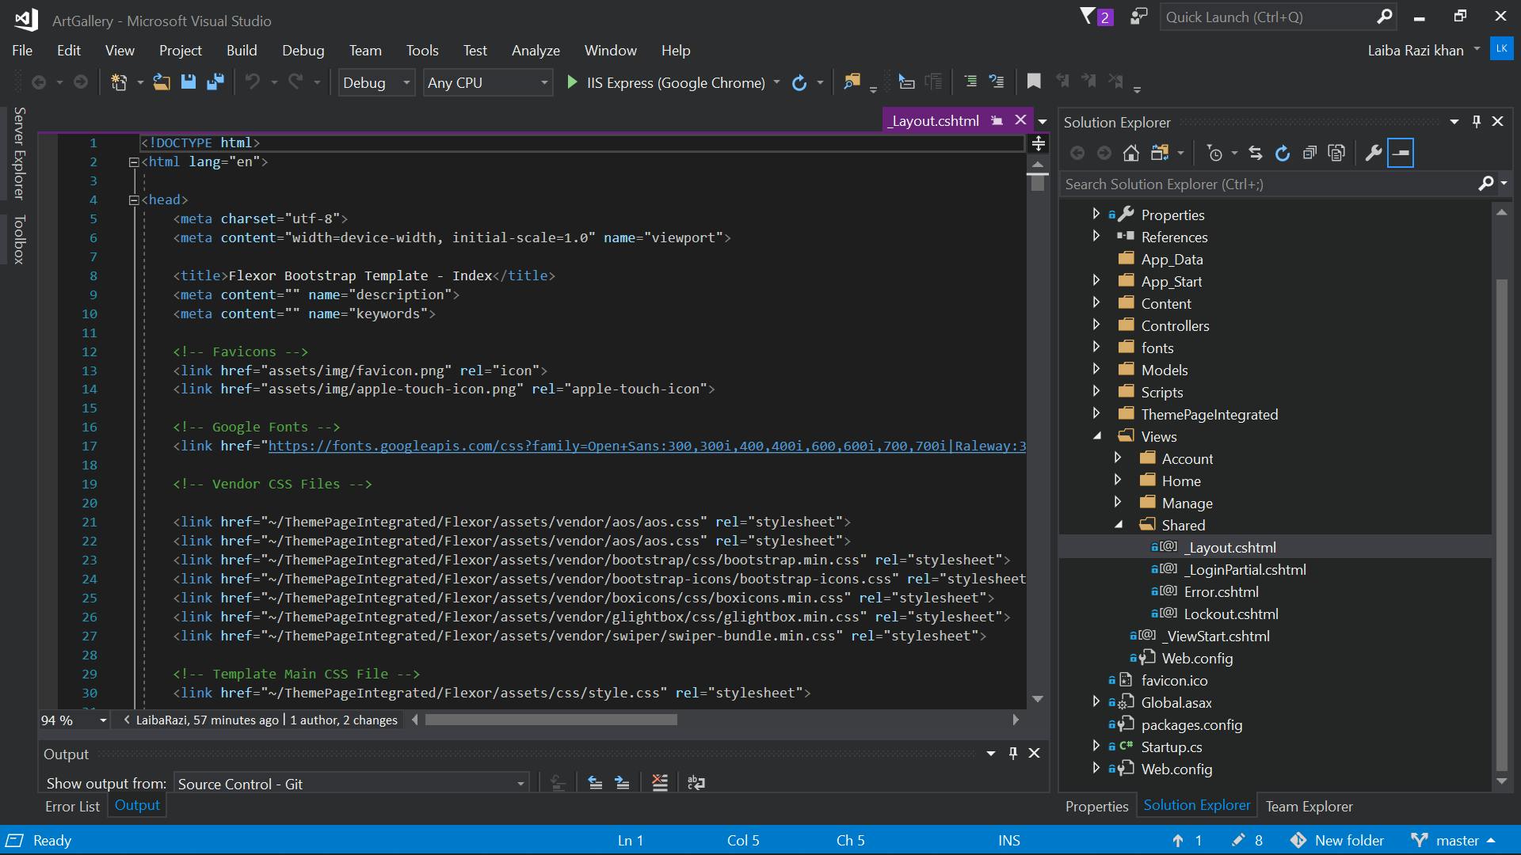This screenshot has width=1521, height=855.
Task: Click the Go to Next Message icon in Output
Action: point(622,783)
